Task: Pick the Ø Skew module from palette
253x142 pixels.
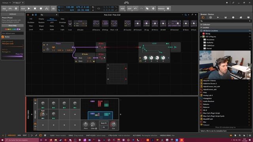Action: coord(186,24)
